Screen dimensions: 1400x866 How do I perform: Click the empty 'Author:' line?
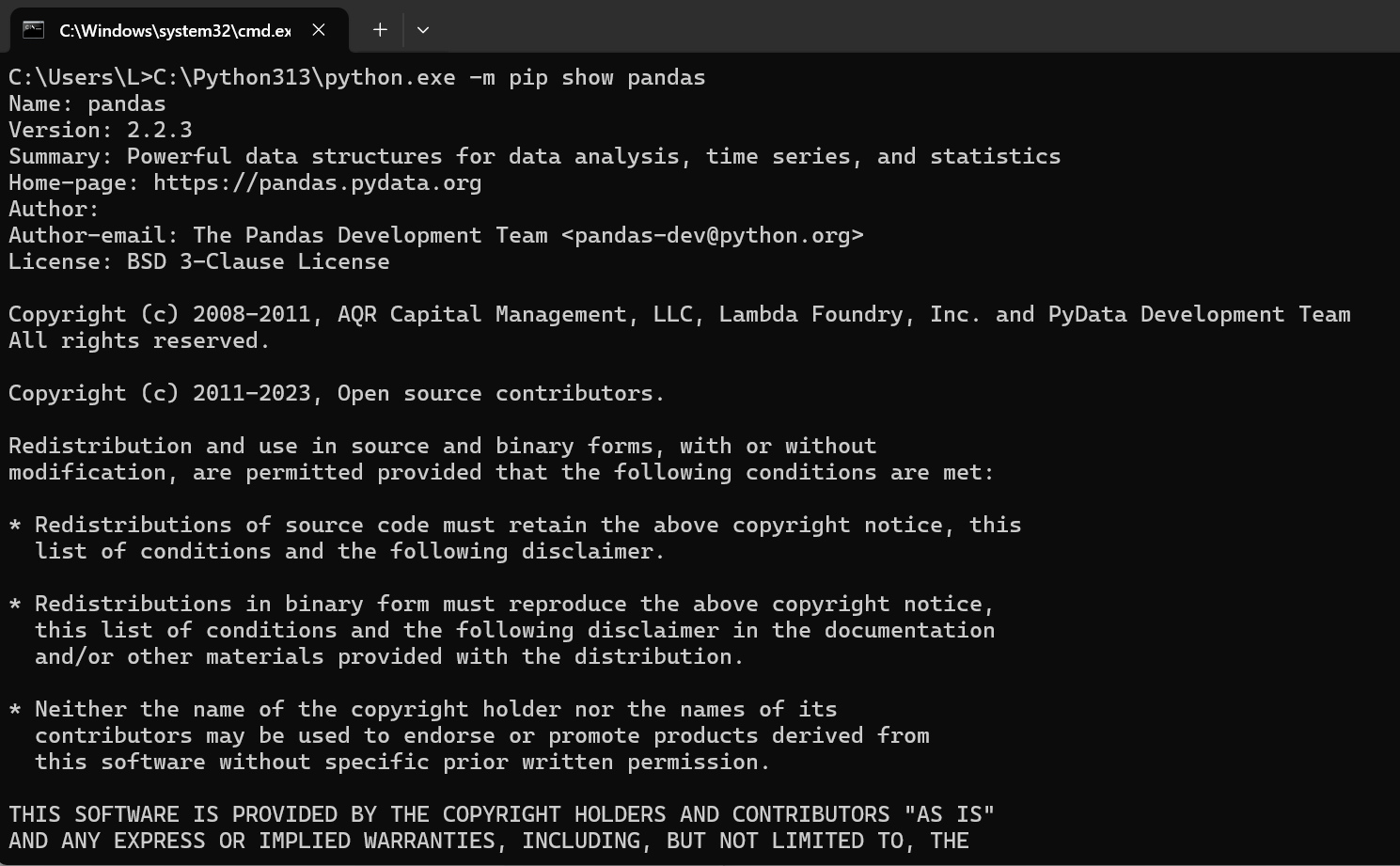click(54, 209)
